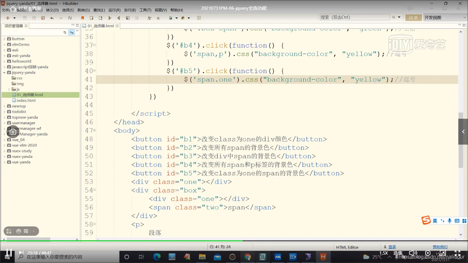Open the project manager view menu triangle
468x263 pixels.
(x=77, y=31)
